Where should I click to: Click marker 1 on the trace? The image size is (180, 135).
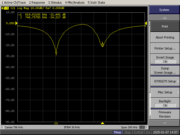102,44
